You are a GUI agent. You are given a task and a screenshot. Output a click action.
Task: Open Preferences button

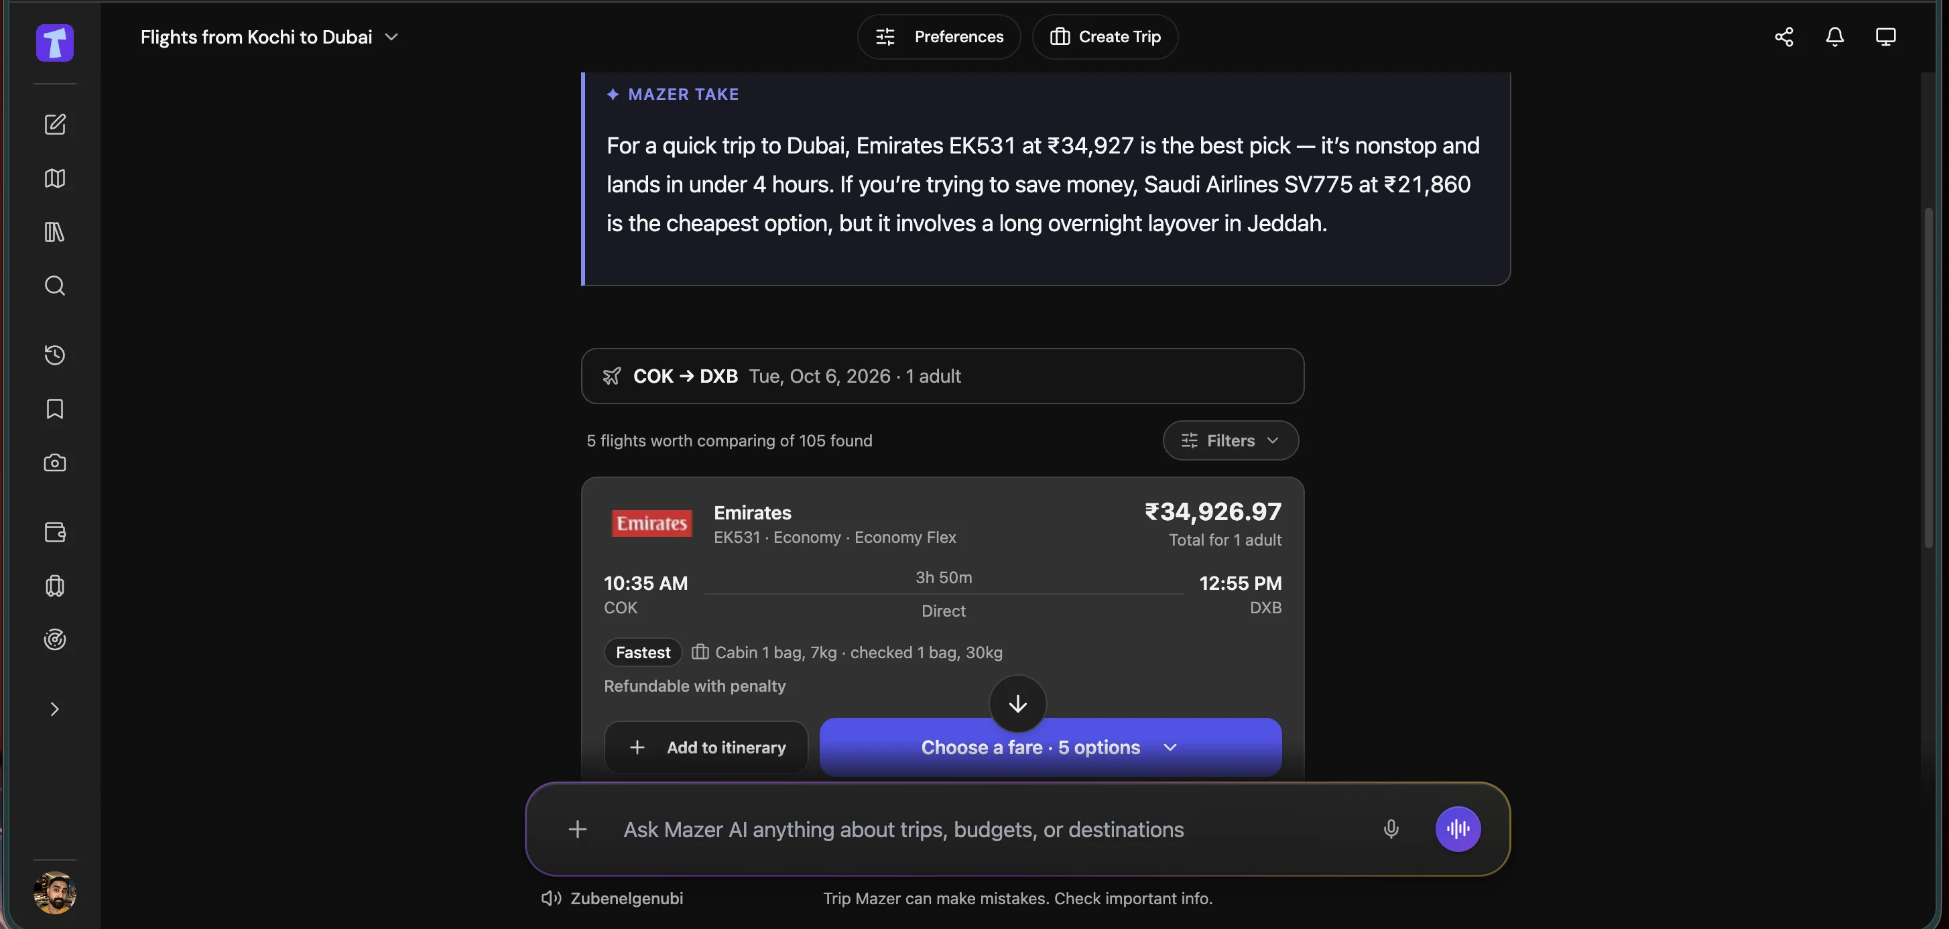[939, 36]
